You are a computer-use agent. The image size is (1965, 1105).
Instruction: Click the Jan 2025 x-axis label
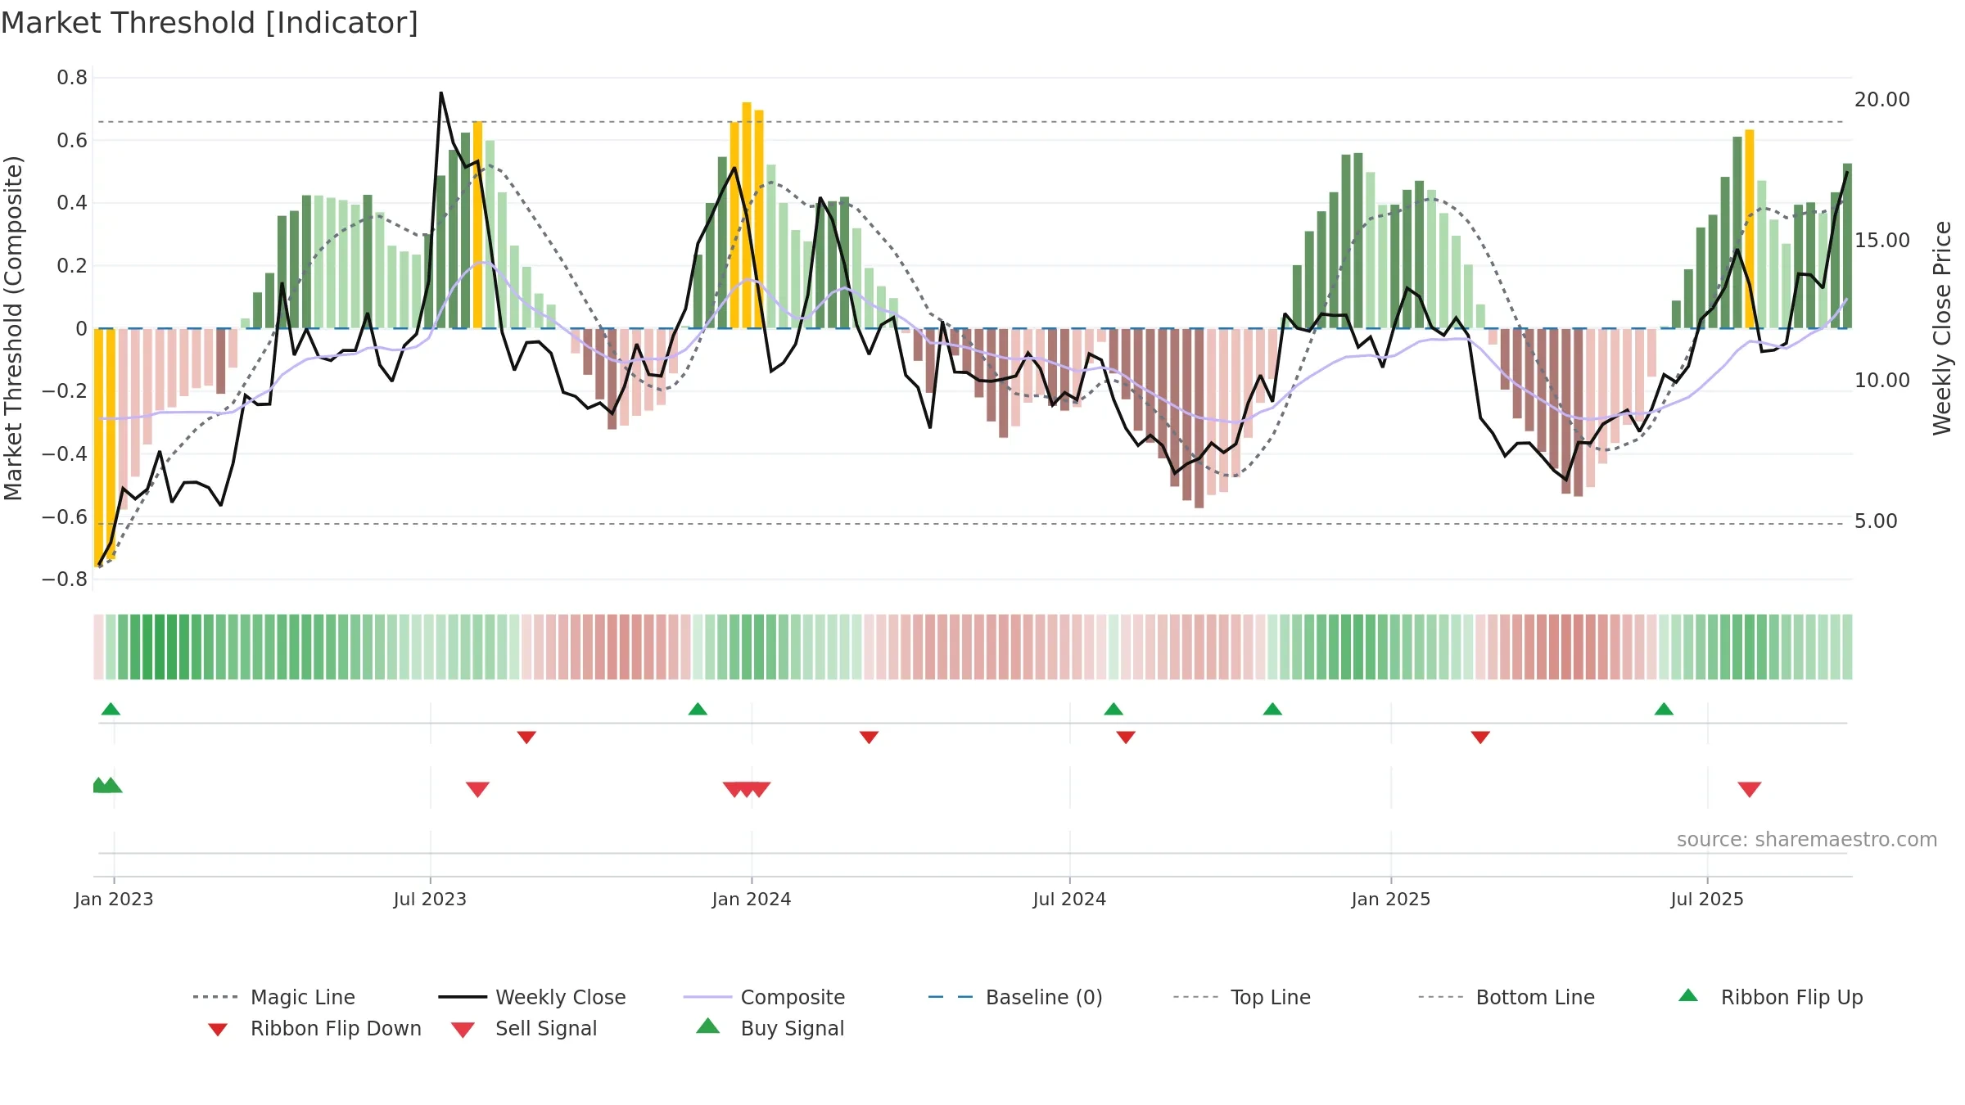(1391, 900)
